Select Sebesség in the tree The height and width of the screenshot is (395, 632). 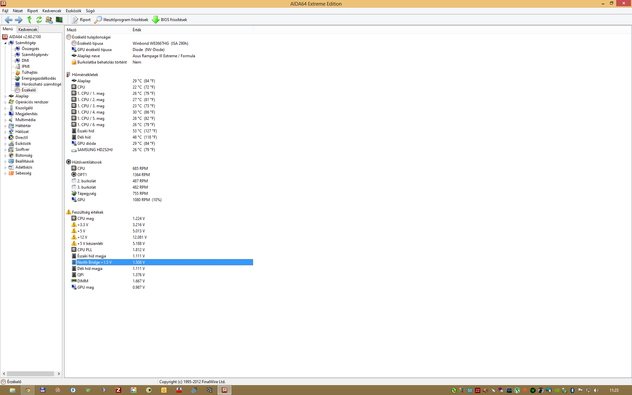point(23,173)
